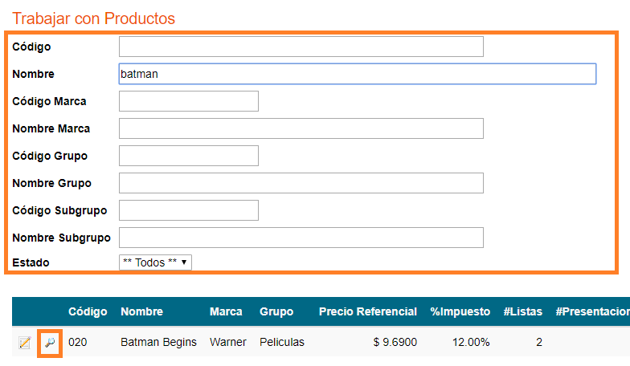630x366 pixels.
Task: Click the Trabajar con Productos title
Action: click(x=93, y=18)
